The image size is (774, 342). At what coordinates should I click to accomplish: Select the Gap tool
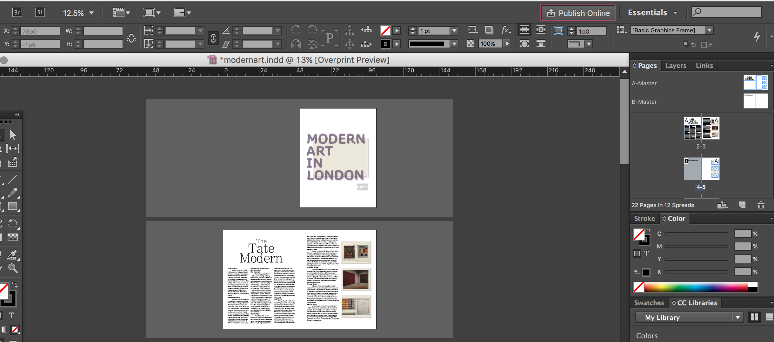(13, 148)
